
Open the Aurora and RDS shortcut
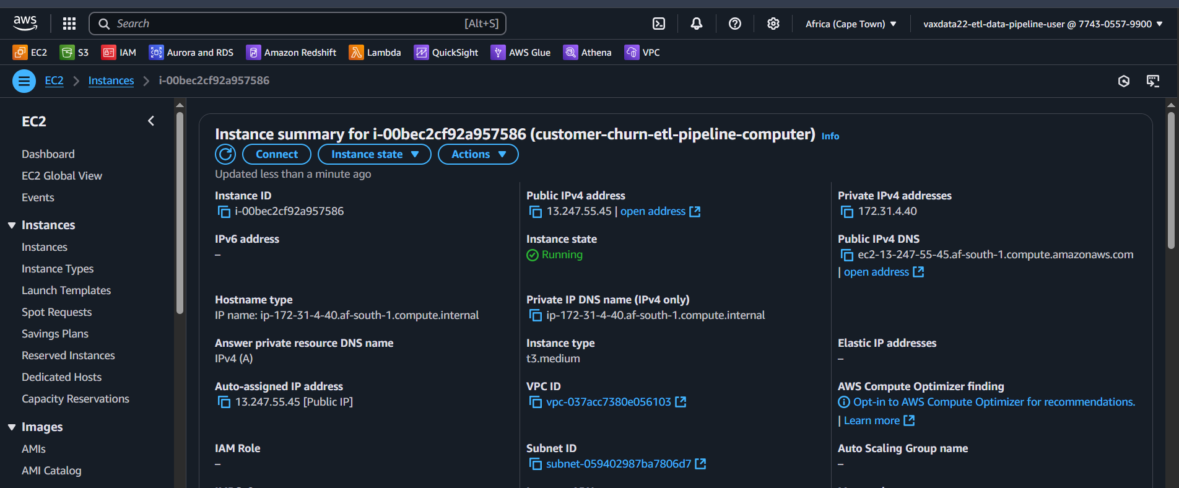(x=191, y=53)
